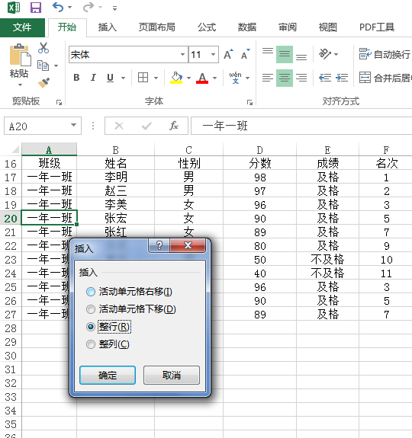
Task: Toggle Underline formatting
Action: click(110, 78)
